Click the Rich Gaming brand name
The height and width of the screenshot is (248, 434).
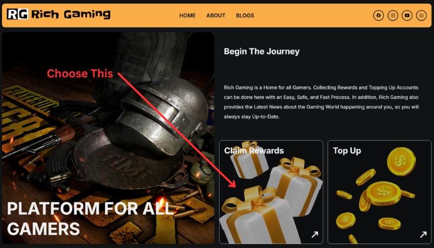71,14
